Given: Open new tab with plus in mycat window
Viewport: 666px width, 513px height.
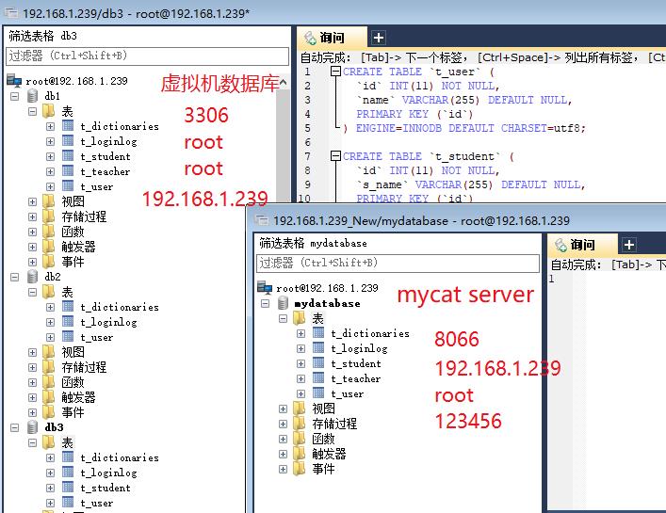Looking at the screenshot, I should (x=629, y=246).
